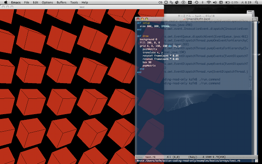This screenshot has width=262, height=164.
Task: Click the 'background 0' code line
Action: click(148, 39)
